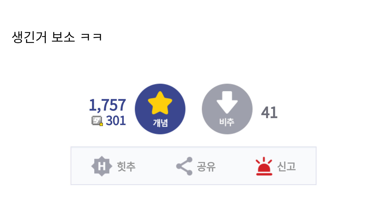Click the 301 fixed-nick recommendation count
This screenshot has width=386, height=203.
[116, 121]
